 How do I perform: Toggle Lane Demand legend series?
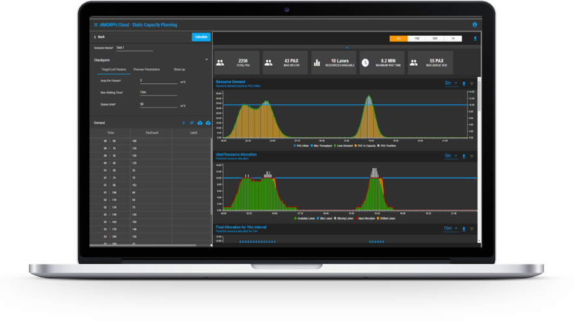pos(344,146)
